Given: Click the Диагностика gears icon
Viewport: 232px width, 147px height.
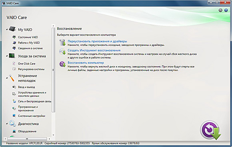Looking at the screenshot, I should click(12, 123).
